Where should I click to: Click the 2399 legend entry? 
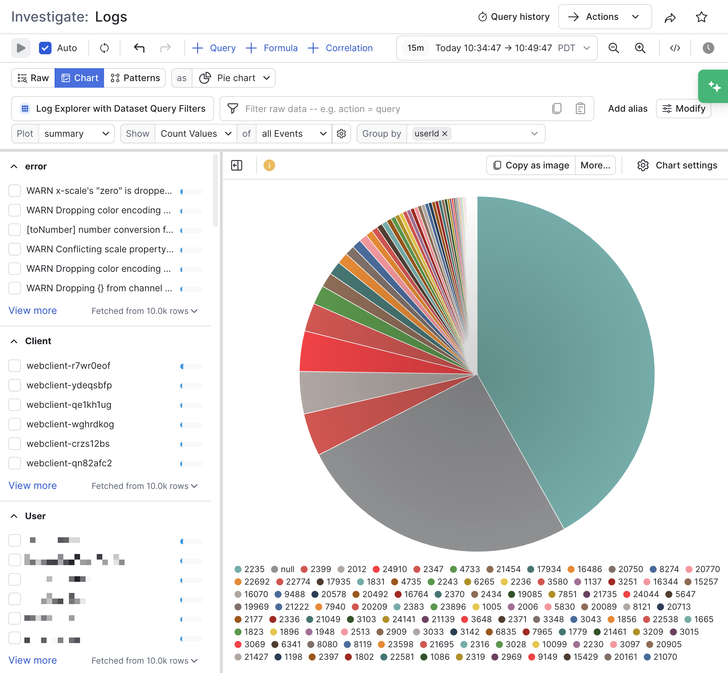click(316, 569)
